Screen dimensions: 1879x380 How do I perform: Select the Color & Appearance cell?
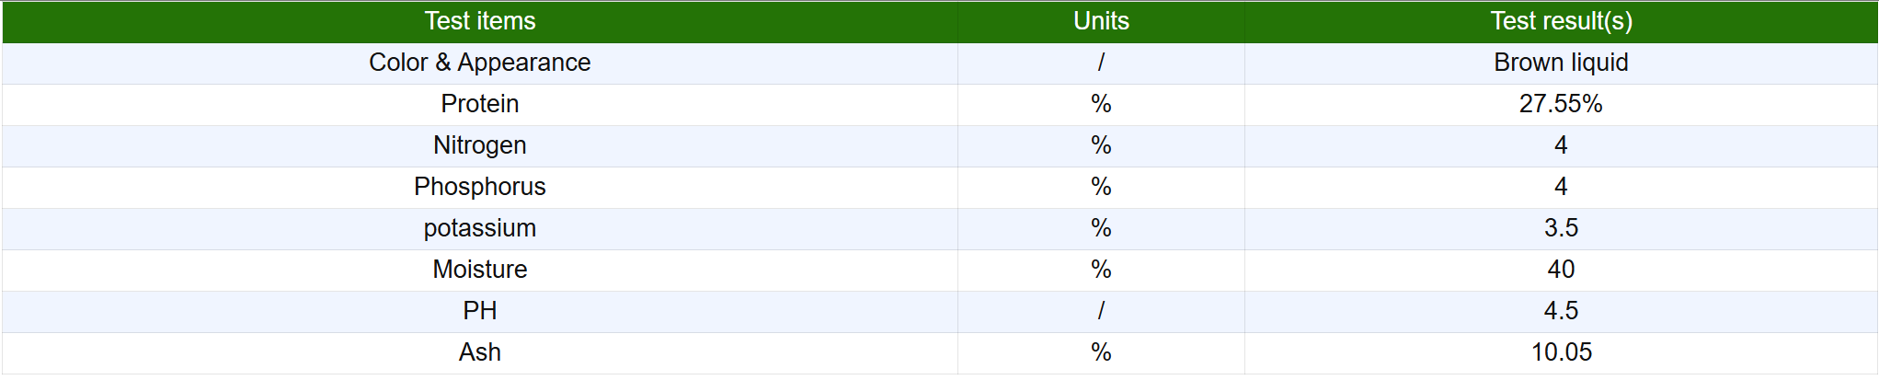[x=479, y=63]
